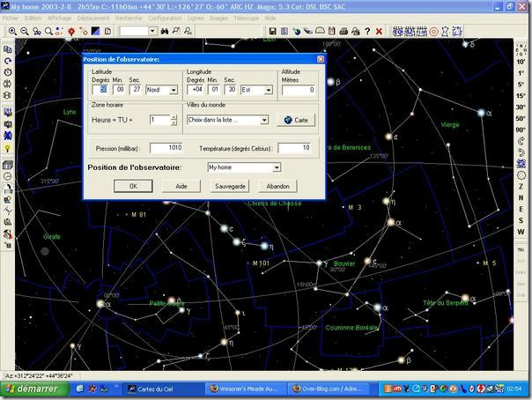Viewport: 532px width, 400px height.
Task: Click the latitude Degrés input field
Action: pos(100,90)
